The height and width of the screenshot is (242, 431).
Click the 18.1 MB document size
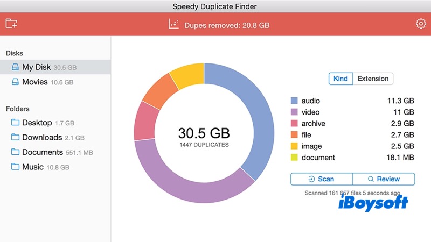pos(400,158)
